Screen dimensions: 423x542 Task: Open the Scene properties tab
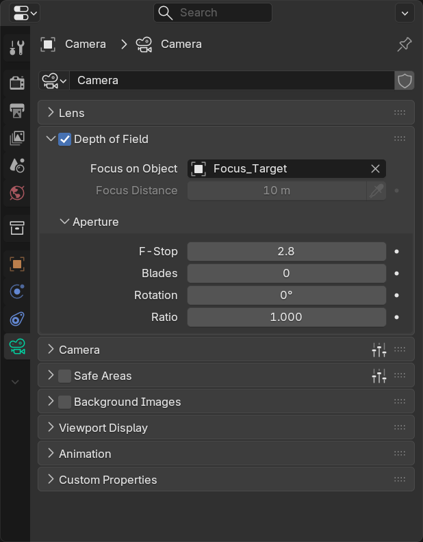[17, 165]
